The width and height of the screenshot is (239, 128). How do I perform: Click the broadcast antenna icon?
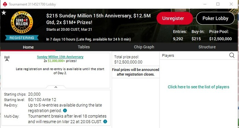[7, 58]
